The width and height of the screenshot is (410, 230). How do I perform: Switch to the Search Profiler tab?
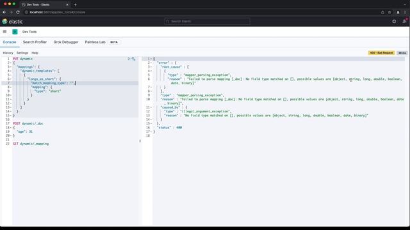35,42
